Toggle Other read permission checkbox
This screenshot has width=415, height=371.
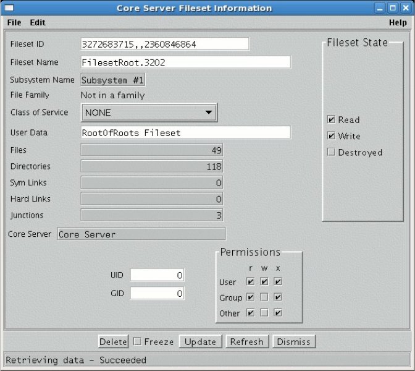(250, 313)
